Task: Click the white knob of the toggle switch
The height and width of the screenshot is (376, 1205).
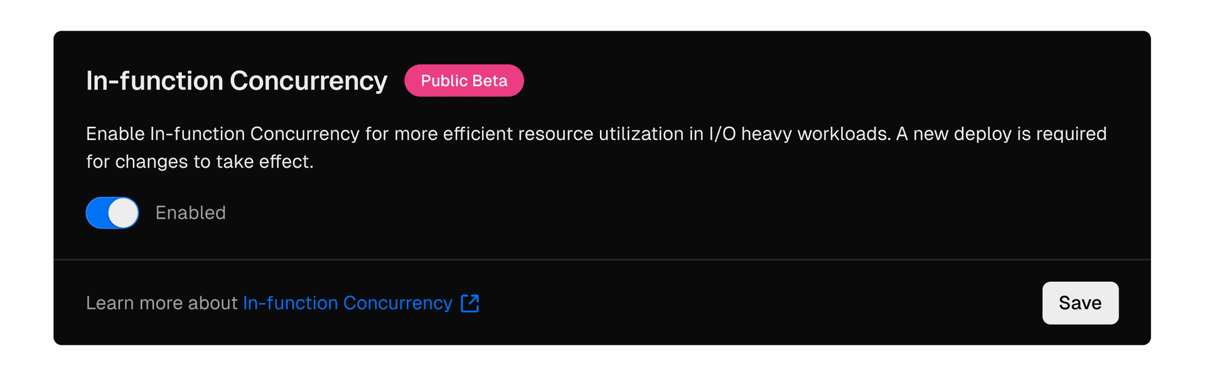Action: point(123,213)
